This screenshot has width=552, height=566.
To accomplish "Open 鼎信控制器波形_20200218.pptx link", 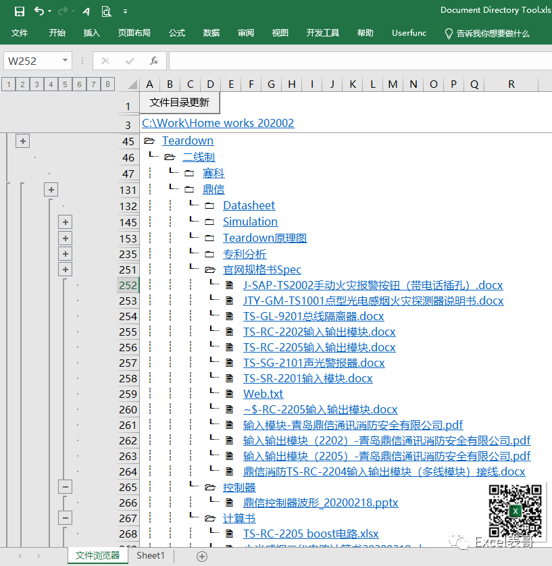I will (320, 503).
